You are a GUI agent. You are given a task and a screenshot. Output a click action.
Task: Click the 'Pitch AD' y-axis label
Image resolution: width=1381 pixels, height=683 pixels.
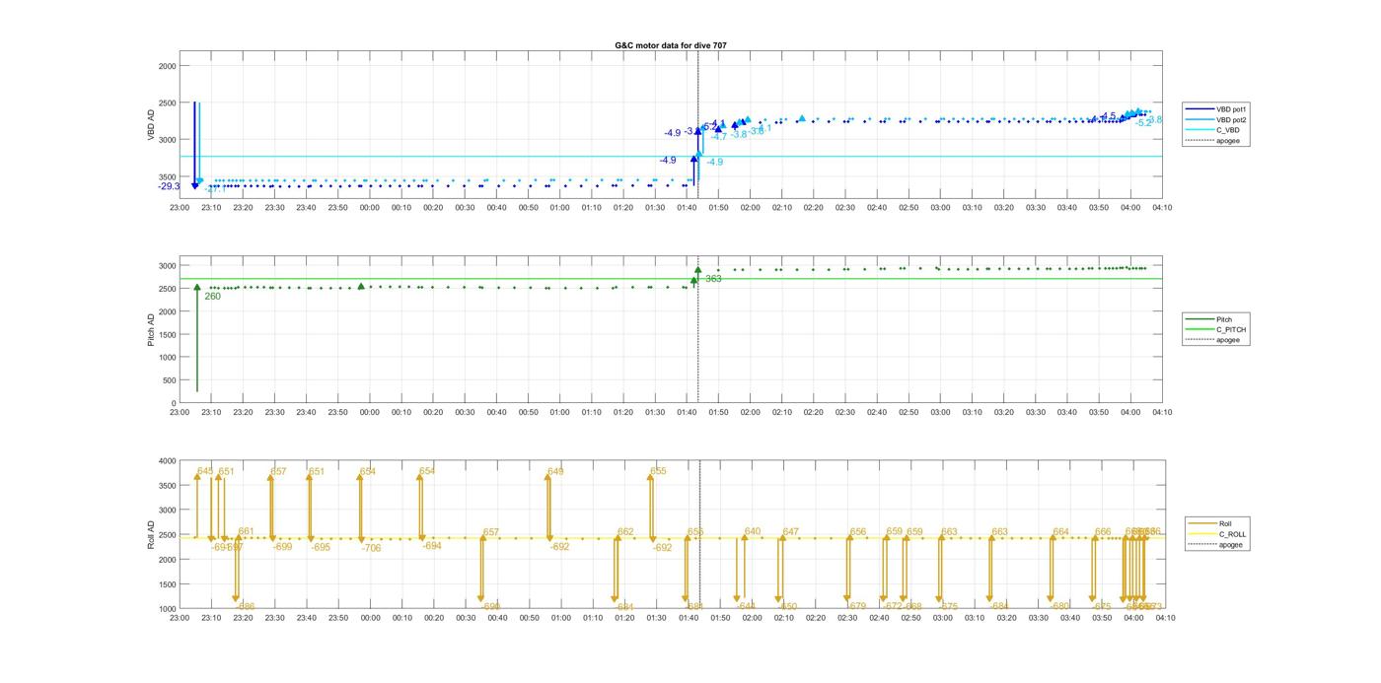152,329
